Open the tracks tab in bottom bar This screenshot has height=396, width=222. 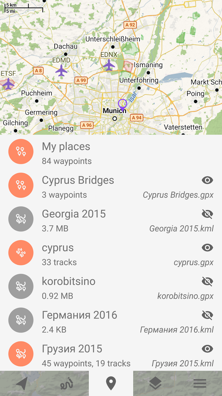(x=67, y=383)
